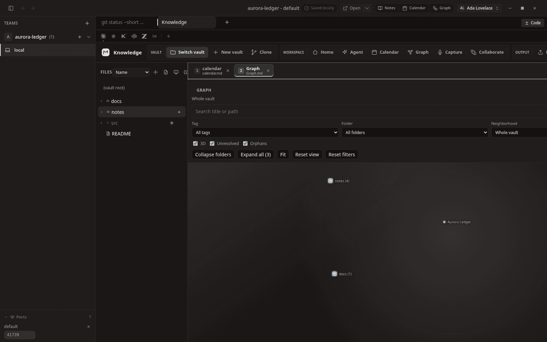This screenshot has width=547, height=342.
Task: Toggle the Orphans checkbox
Action: [245, 144]
